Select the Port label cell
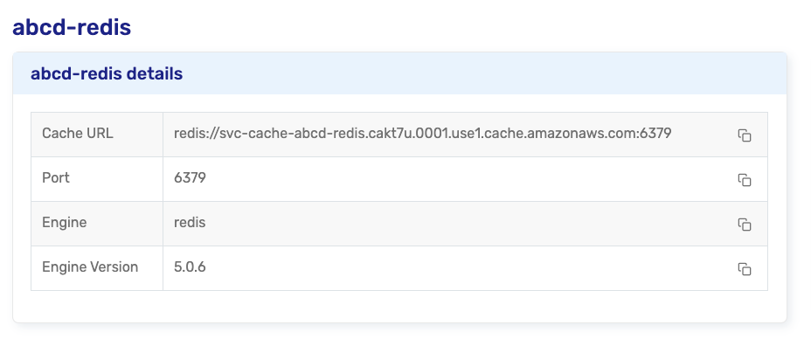Image resolution: width=811 pixels, height=346 pixels. tap(97, 179)
